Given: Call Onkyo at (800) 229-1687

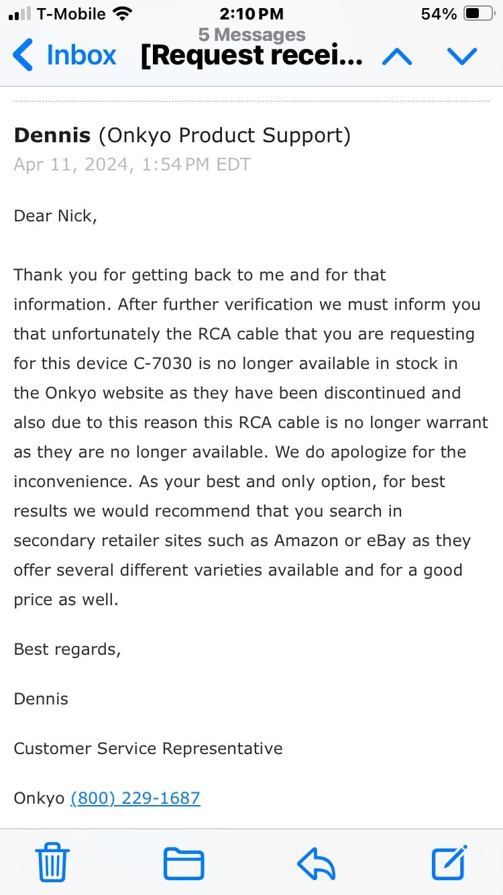Looking at the screenshot, I should click(135, 798).
